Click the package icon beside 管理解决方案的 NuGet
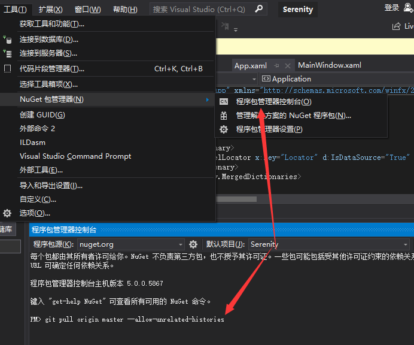The image size is (414, 345). click(x=224, y=116)
